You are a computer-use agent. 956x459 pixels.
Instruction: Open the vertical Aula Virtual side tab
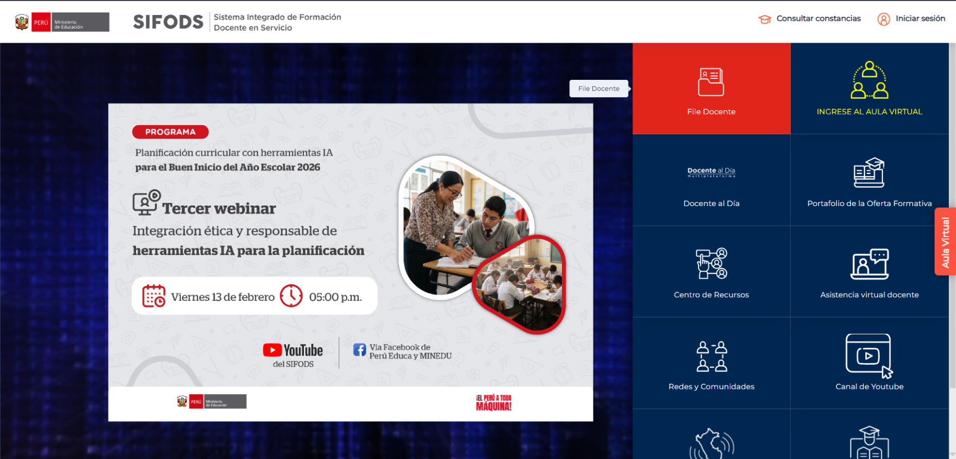(x=945, y=242)
